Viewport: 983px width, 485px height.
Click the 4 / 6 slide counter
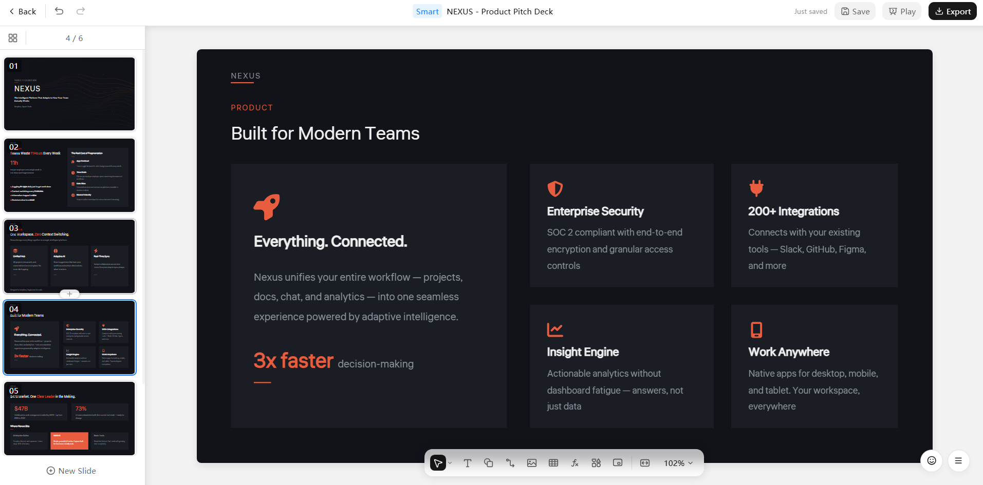coord(74,38)
